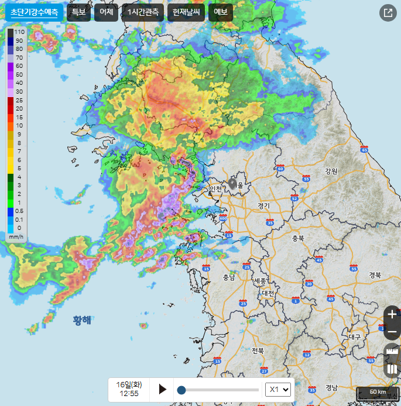This screenshot has width=401, height=406.
Task: Click the 60 mm/h purple legend swatch
Action: coord(11,67)
